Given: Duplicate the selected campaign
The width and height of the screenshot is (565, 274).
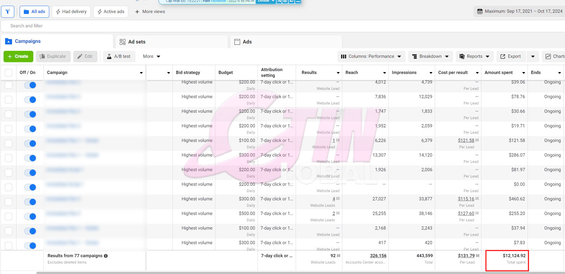Looking at the screenshot, I should [53, 57].
